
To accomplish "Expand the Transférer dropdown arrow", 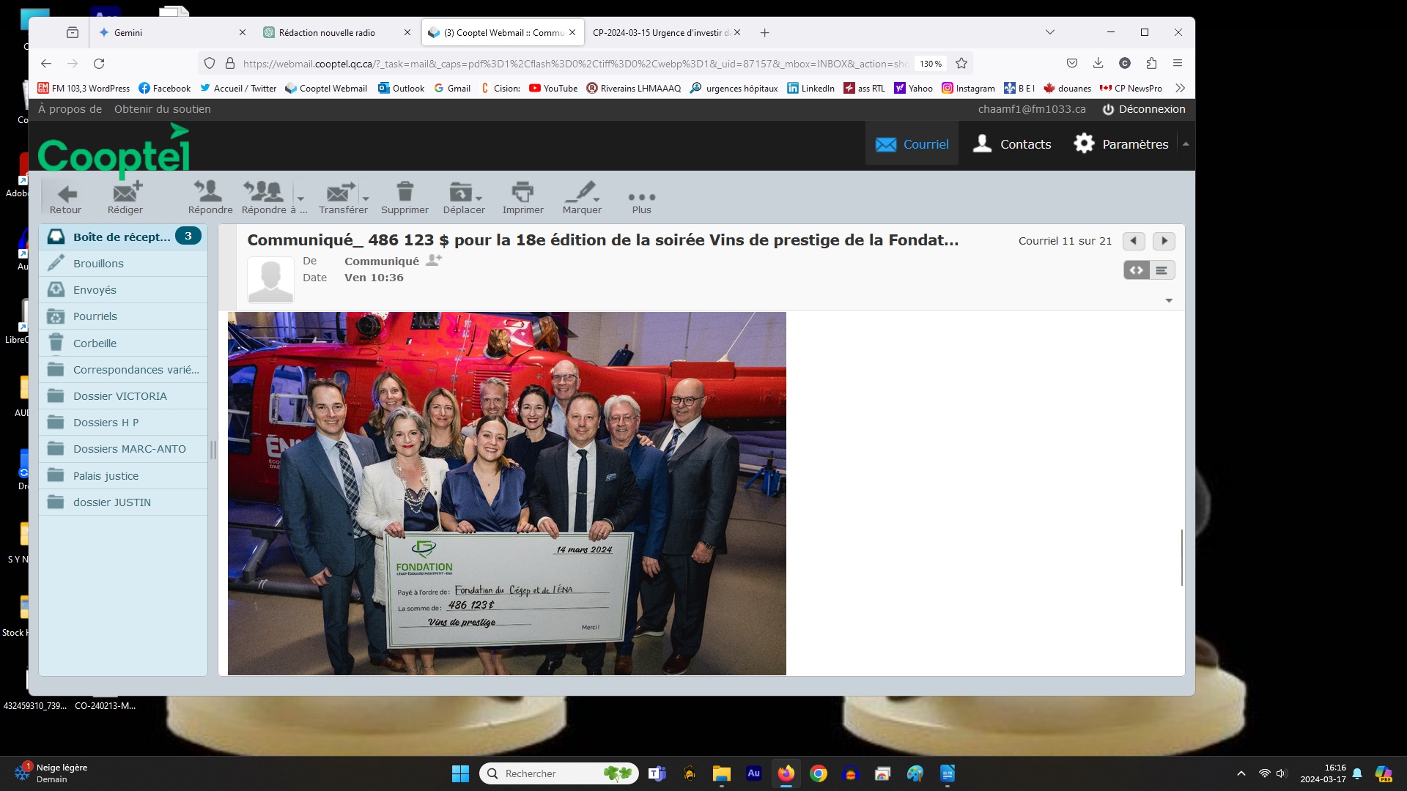I will coord(366,198).
